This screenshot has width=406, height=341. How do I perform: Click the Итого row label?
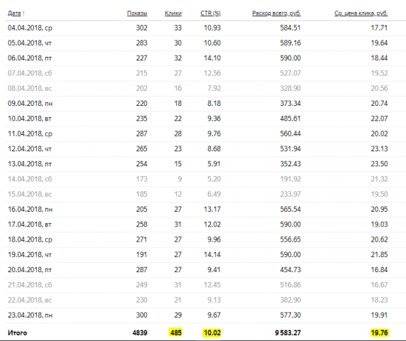coord(17,332)
